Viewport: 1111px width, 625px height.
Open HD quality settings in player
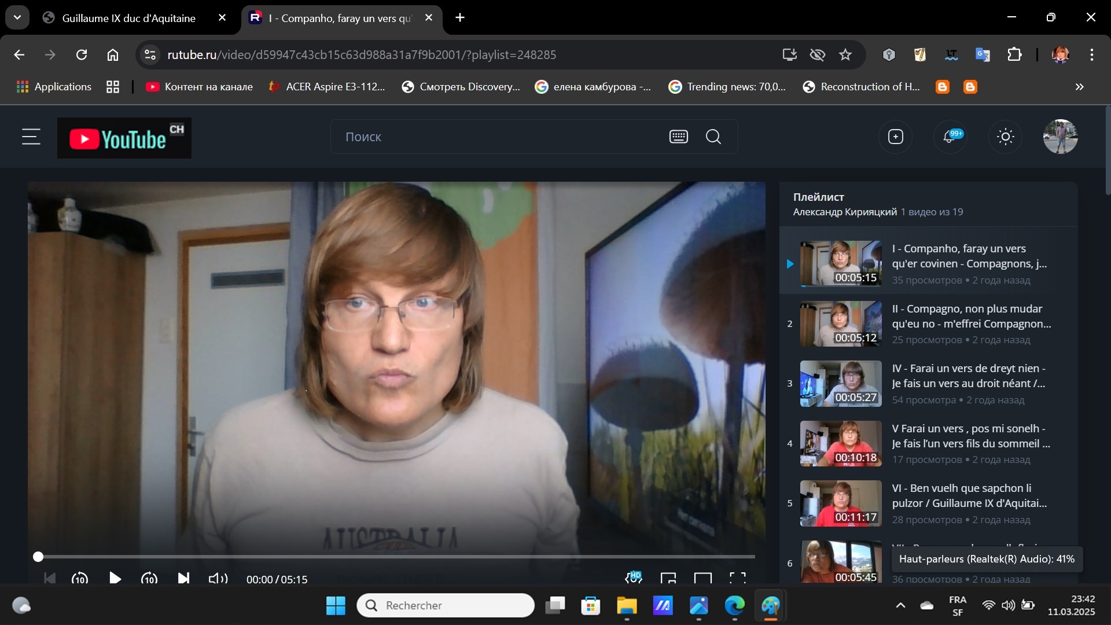pyautogui.click(x=634, y=578)
